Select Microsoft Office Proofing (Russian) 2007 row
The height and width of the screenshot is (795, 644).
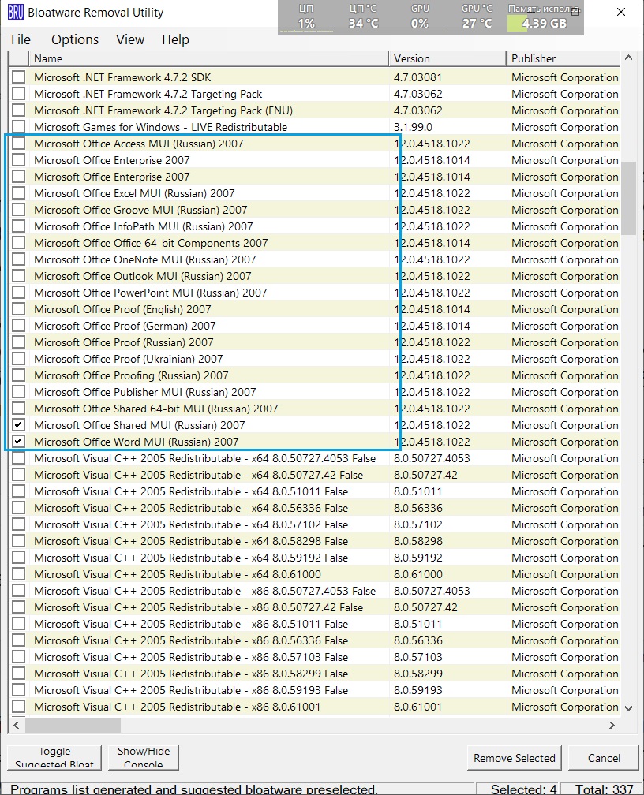tap(314, 375)
